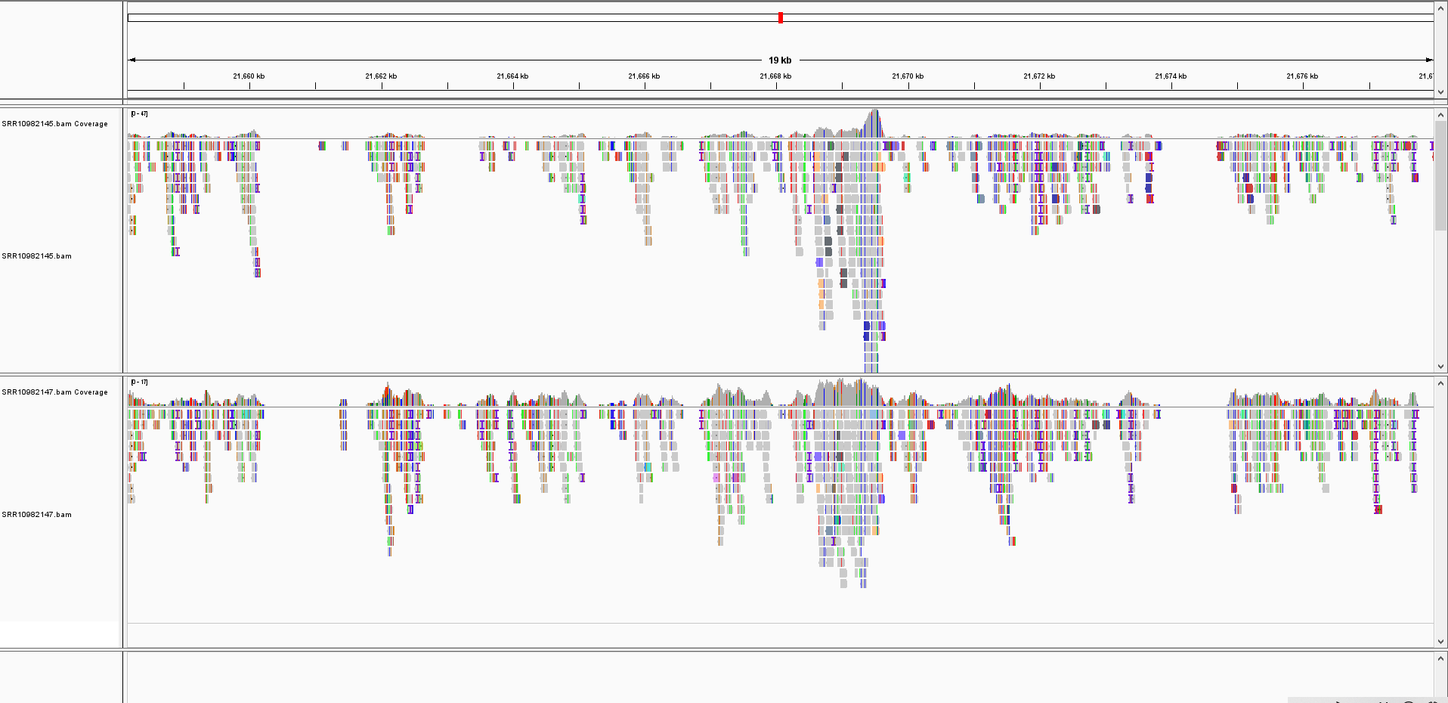Click the ruler at the 21,668 kb tick
Viewport: 1448px width, 703px height.
tap(775, 85)
